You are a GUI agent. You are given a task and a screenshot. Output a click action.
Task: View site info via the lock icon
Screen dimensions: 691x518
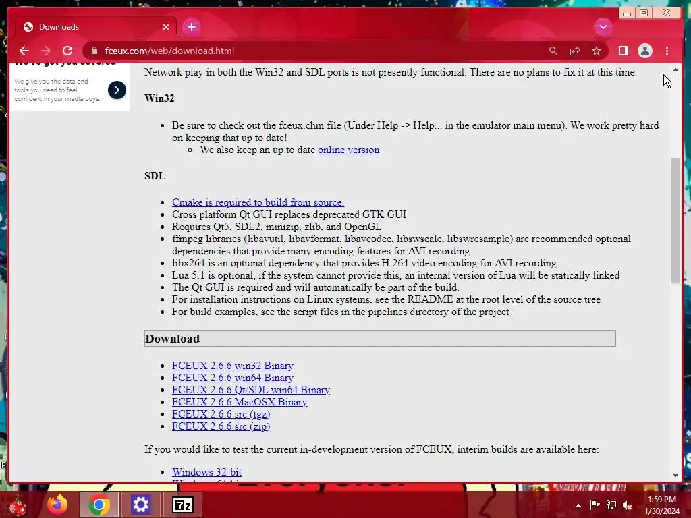(94, 51)
